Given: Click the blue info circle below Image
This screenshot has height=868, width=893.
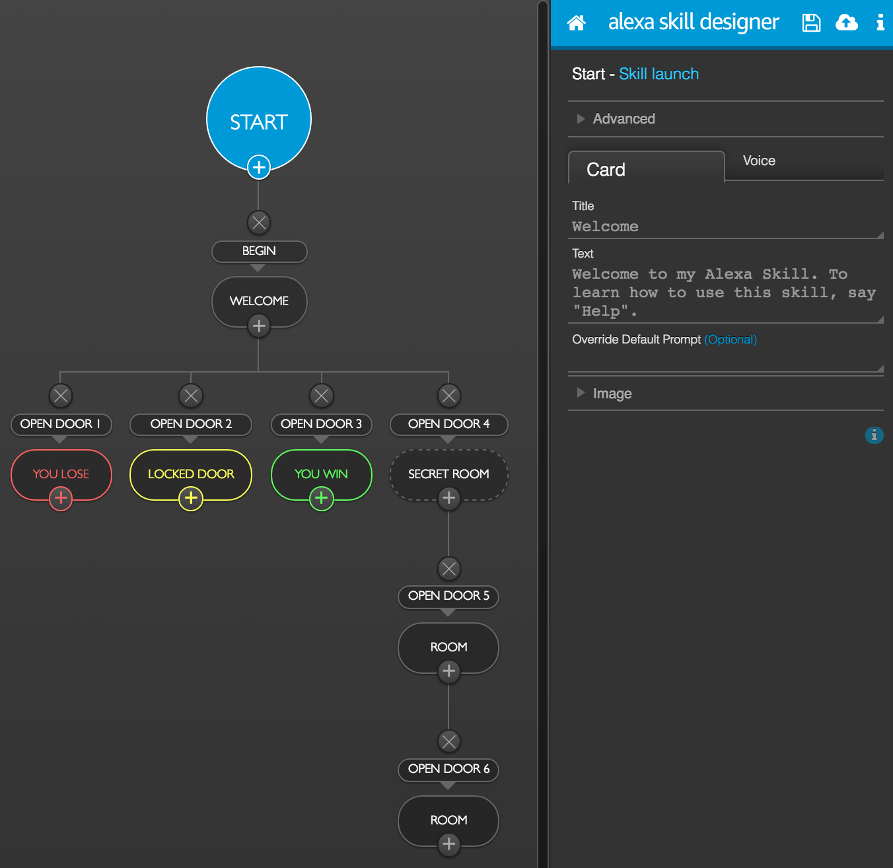Looking at the screenshot, I should pos(874,435).
